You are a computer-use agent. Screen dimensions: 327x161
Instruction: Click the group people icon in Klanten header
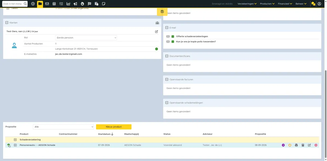[157, 23]
